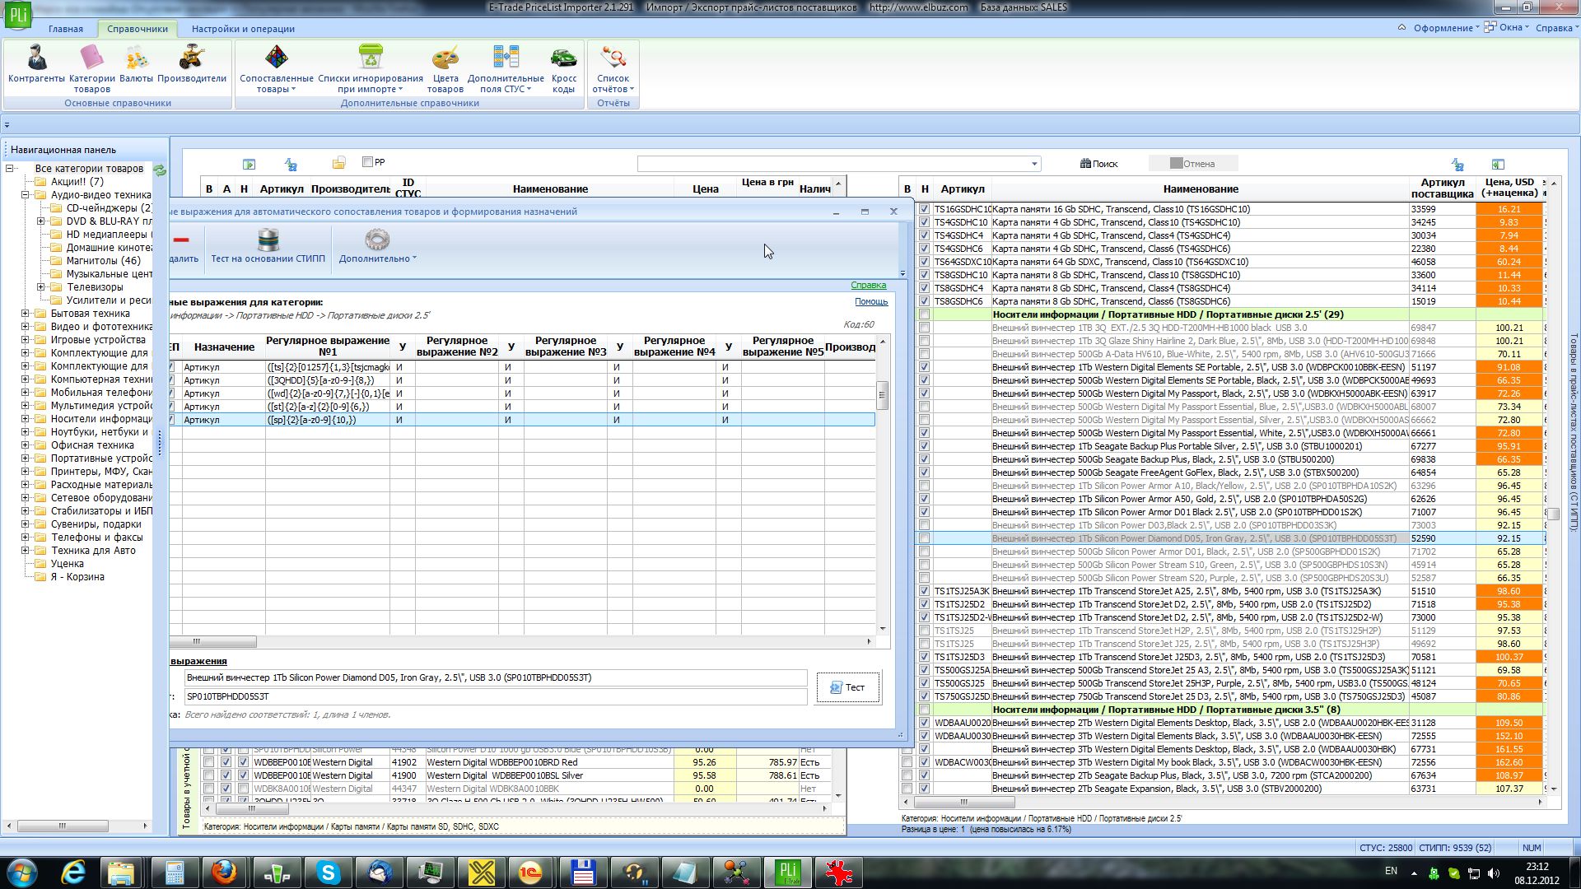The image size is (1581, 889).
Task: Expand the Бытовая техника tree node
Action: click(26, 314)
